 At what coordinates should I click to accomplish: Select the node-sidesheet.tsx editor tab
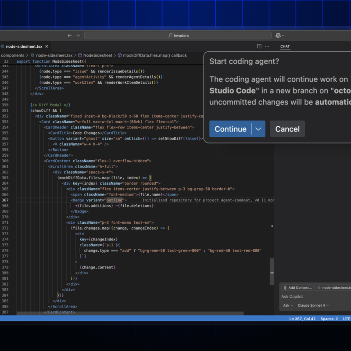point(22,47)
